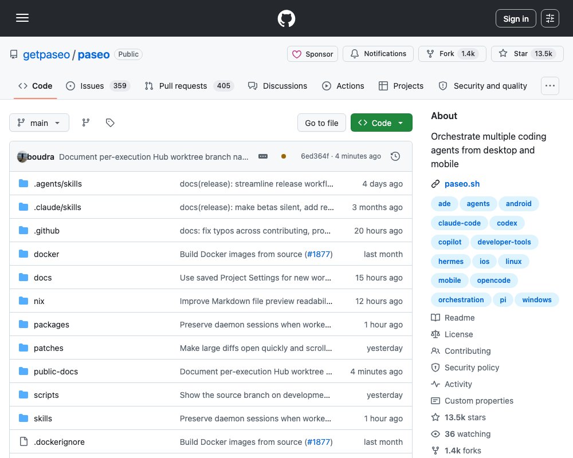The width and height of the screenshot is (573, 458).
Task: Open the 6ed364f commit hash
Action: click(315, 156)
